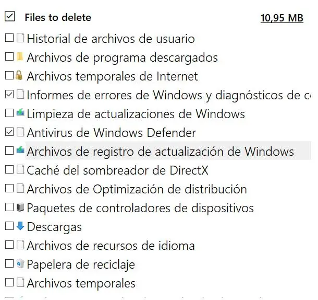The height and width of the screenshot is (300, 318).
Task: Click the blue Descargas arrow icon
Action: (20, 226)
